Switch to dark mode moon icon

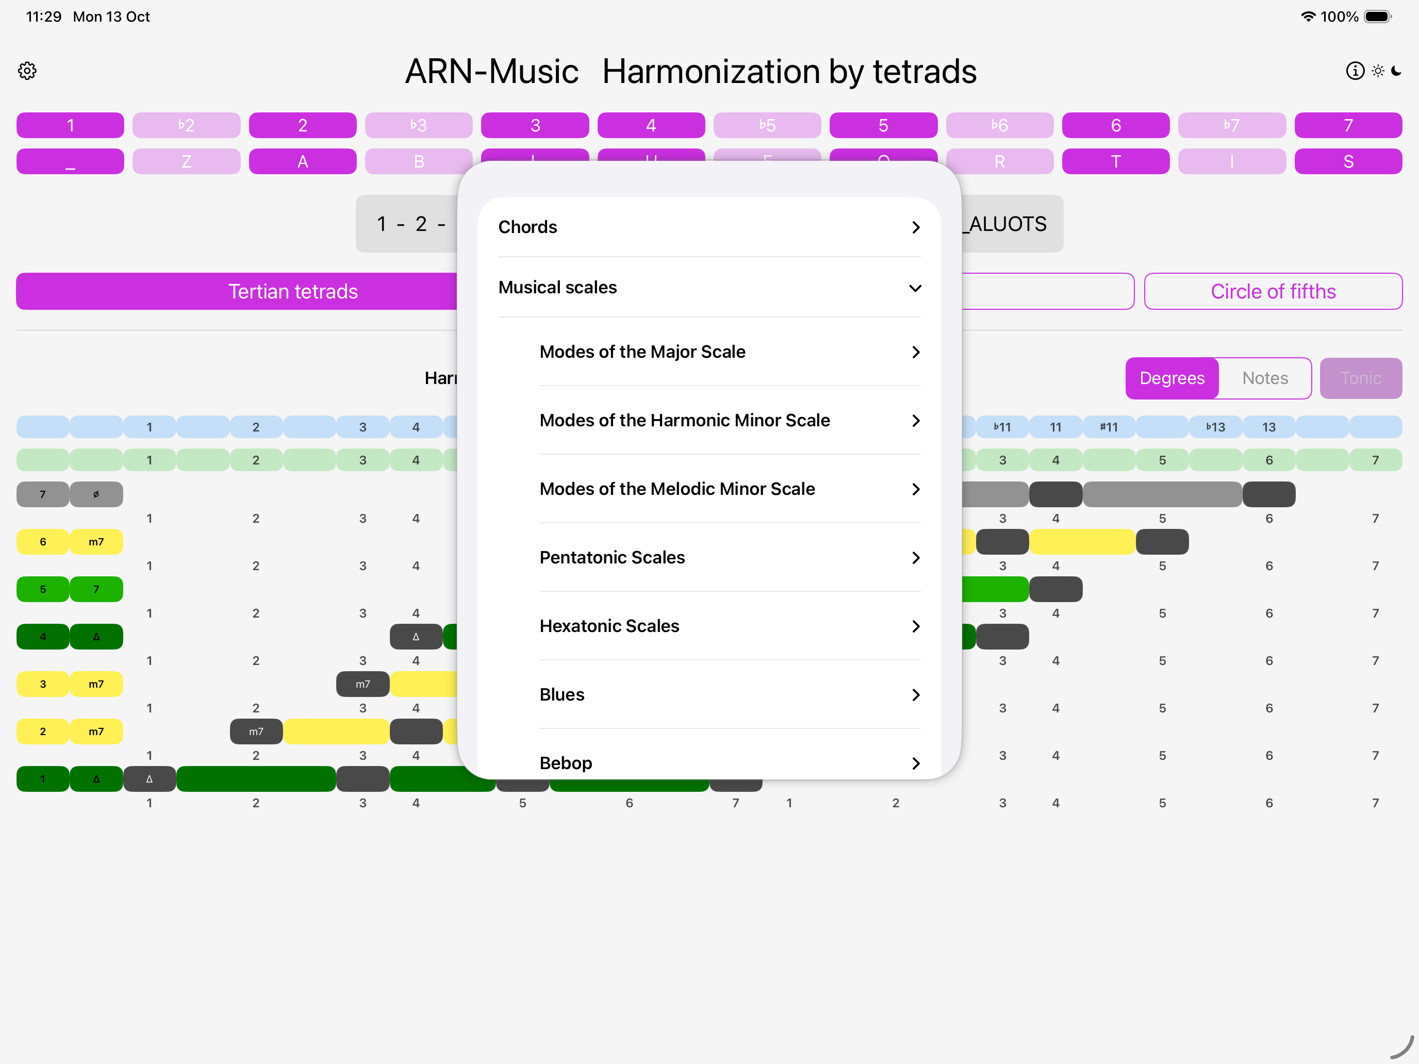(1396, 71)
